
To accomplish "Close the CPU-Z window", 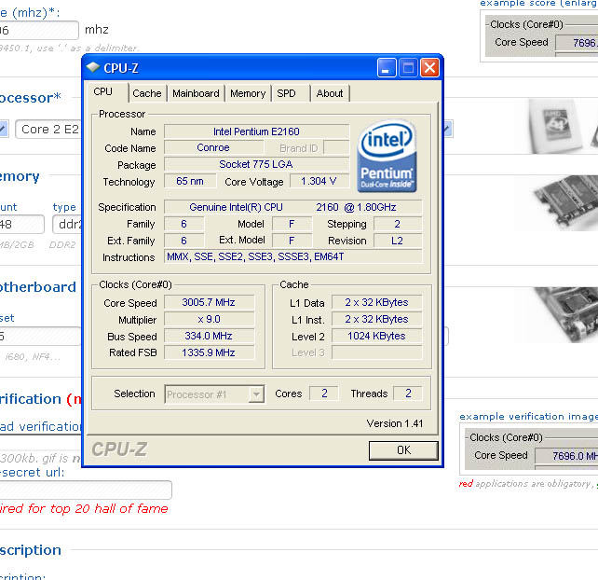I will pos(429,68).
